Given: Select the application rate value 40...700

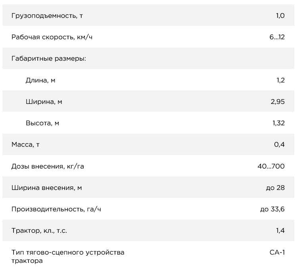Looking at the screenshot, I should 271,166.
